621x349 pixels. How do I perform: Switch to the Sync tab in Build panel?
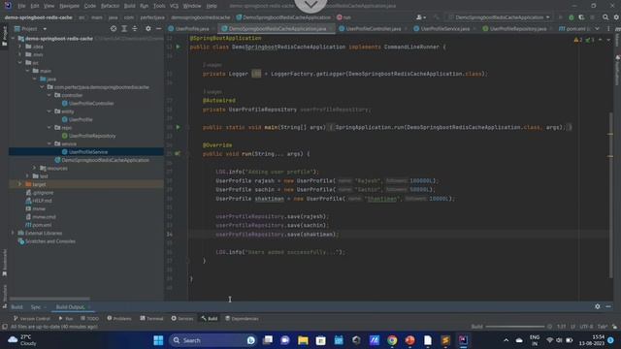[x=36, y=307]
